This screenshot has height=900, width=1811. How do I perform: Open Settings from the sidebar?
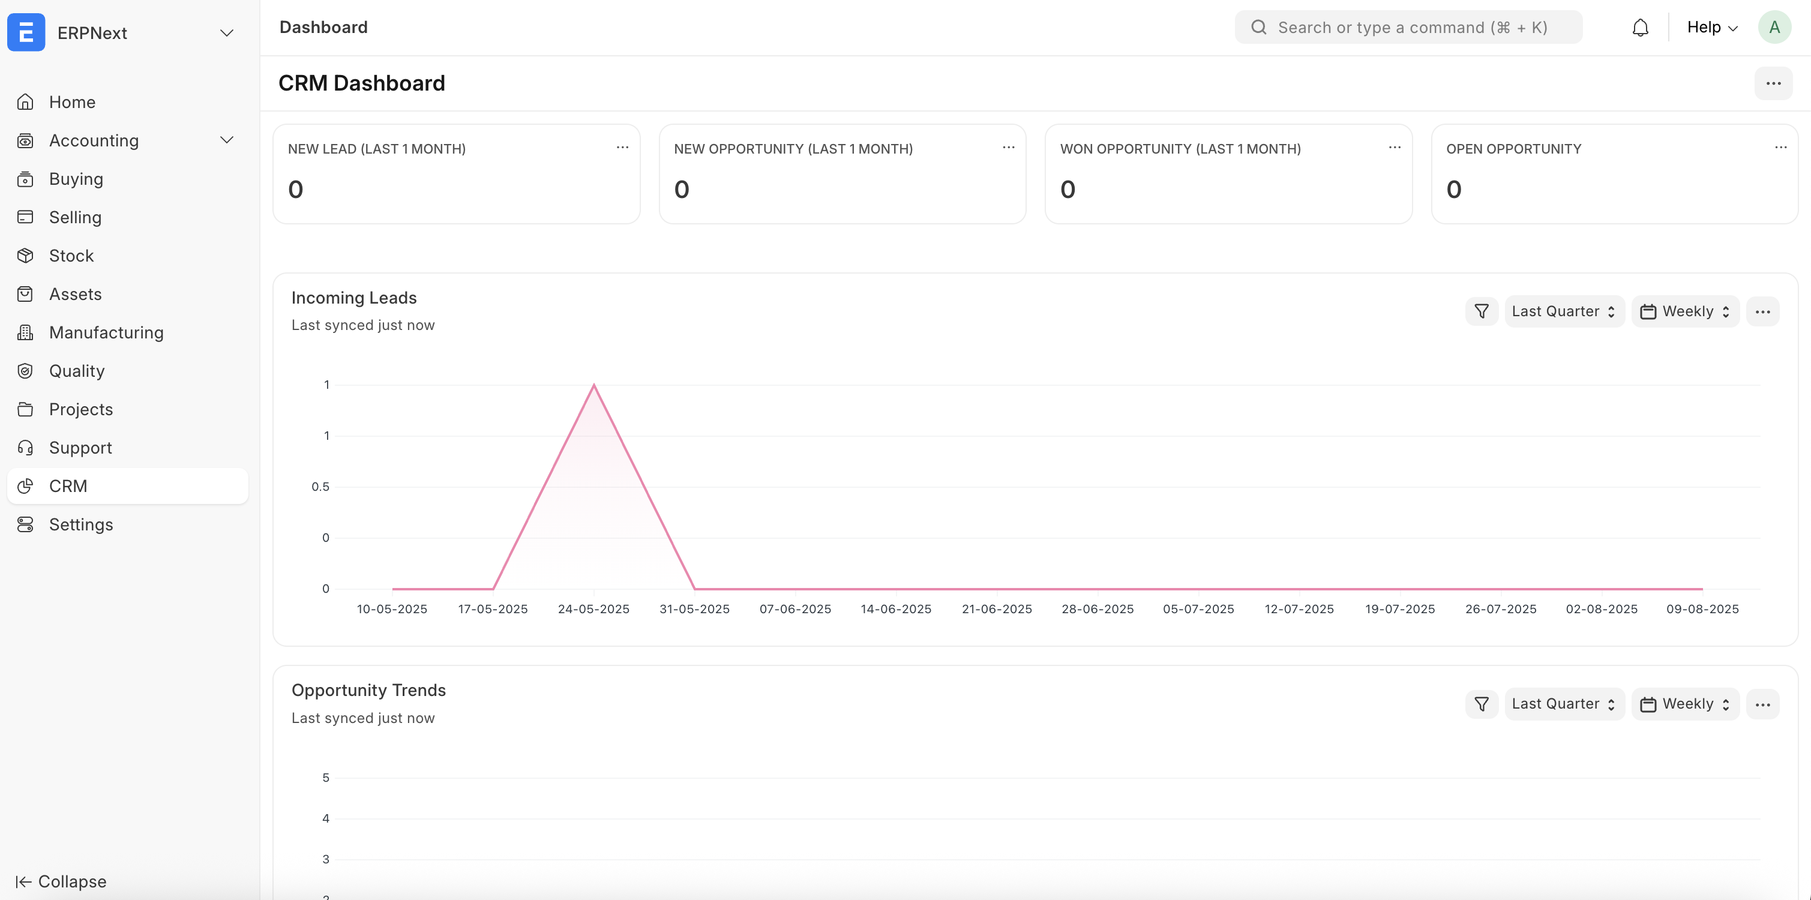[x=81, y=524]
